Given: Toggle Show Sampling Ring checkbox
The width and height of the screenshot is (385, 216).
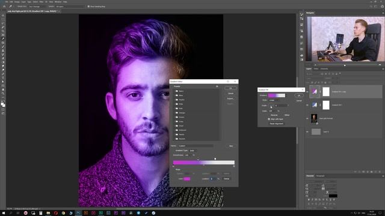Looking at the screenshot, I should 88,7.
